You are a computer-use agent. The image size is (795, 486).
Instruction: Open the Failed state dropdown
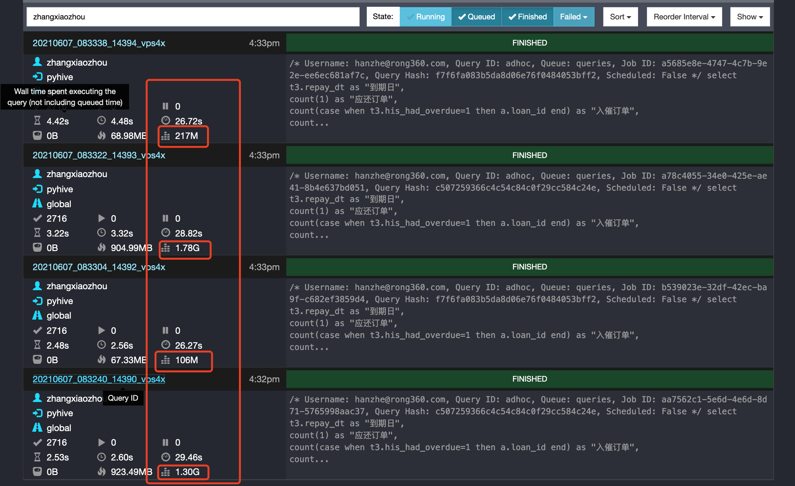[573, 17]
